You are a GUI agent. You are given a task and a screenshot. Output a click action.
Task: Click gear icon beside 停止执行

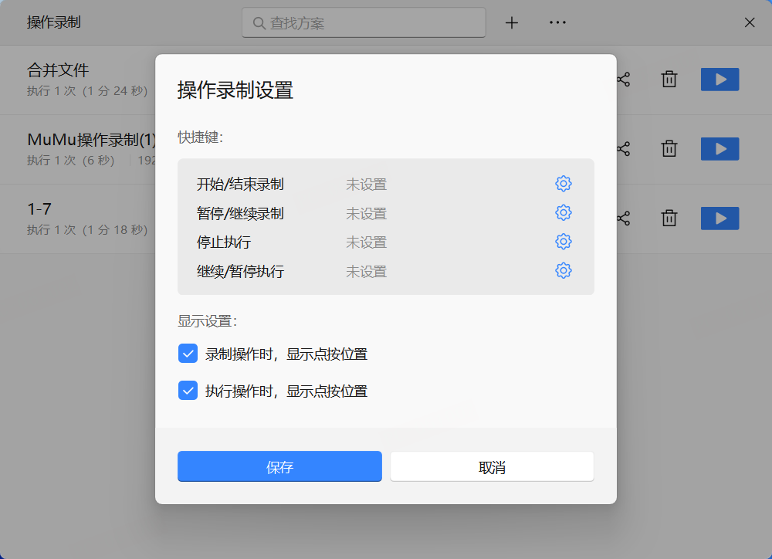tap(564, 242)
